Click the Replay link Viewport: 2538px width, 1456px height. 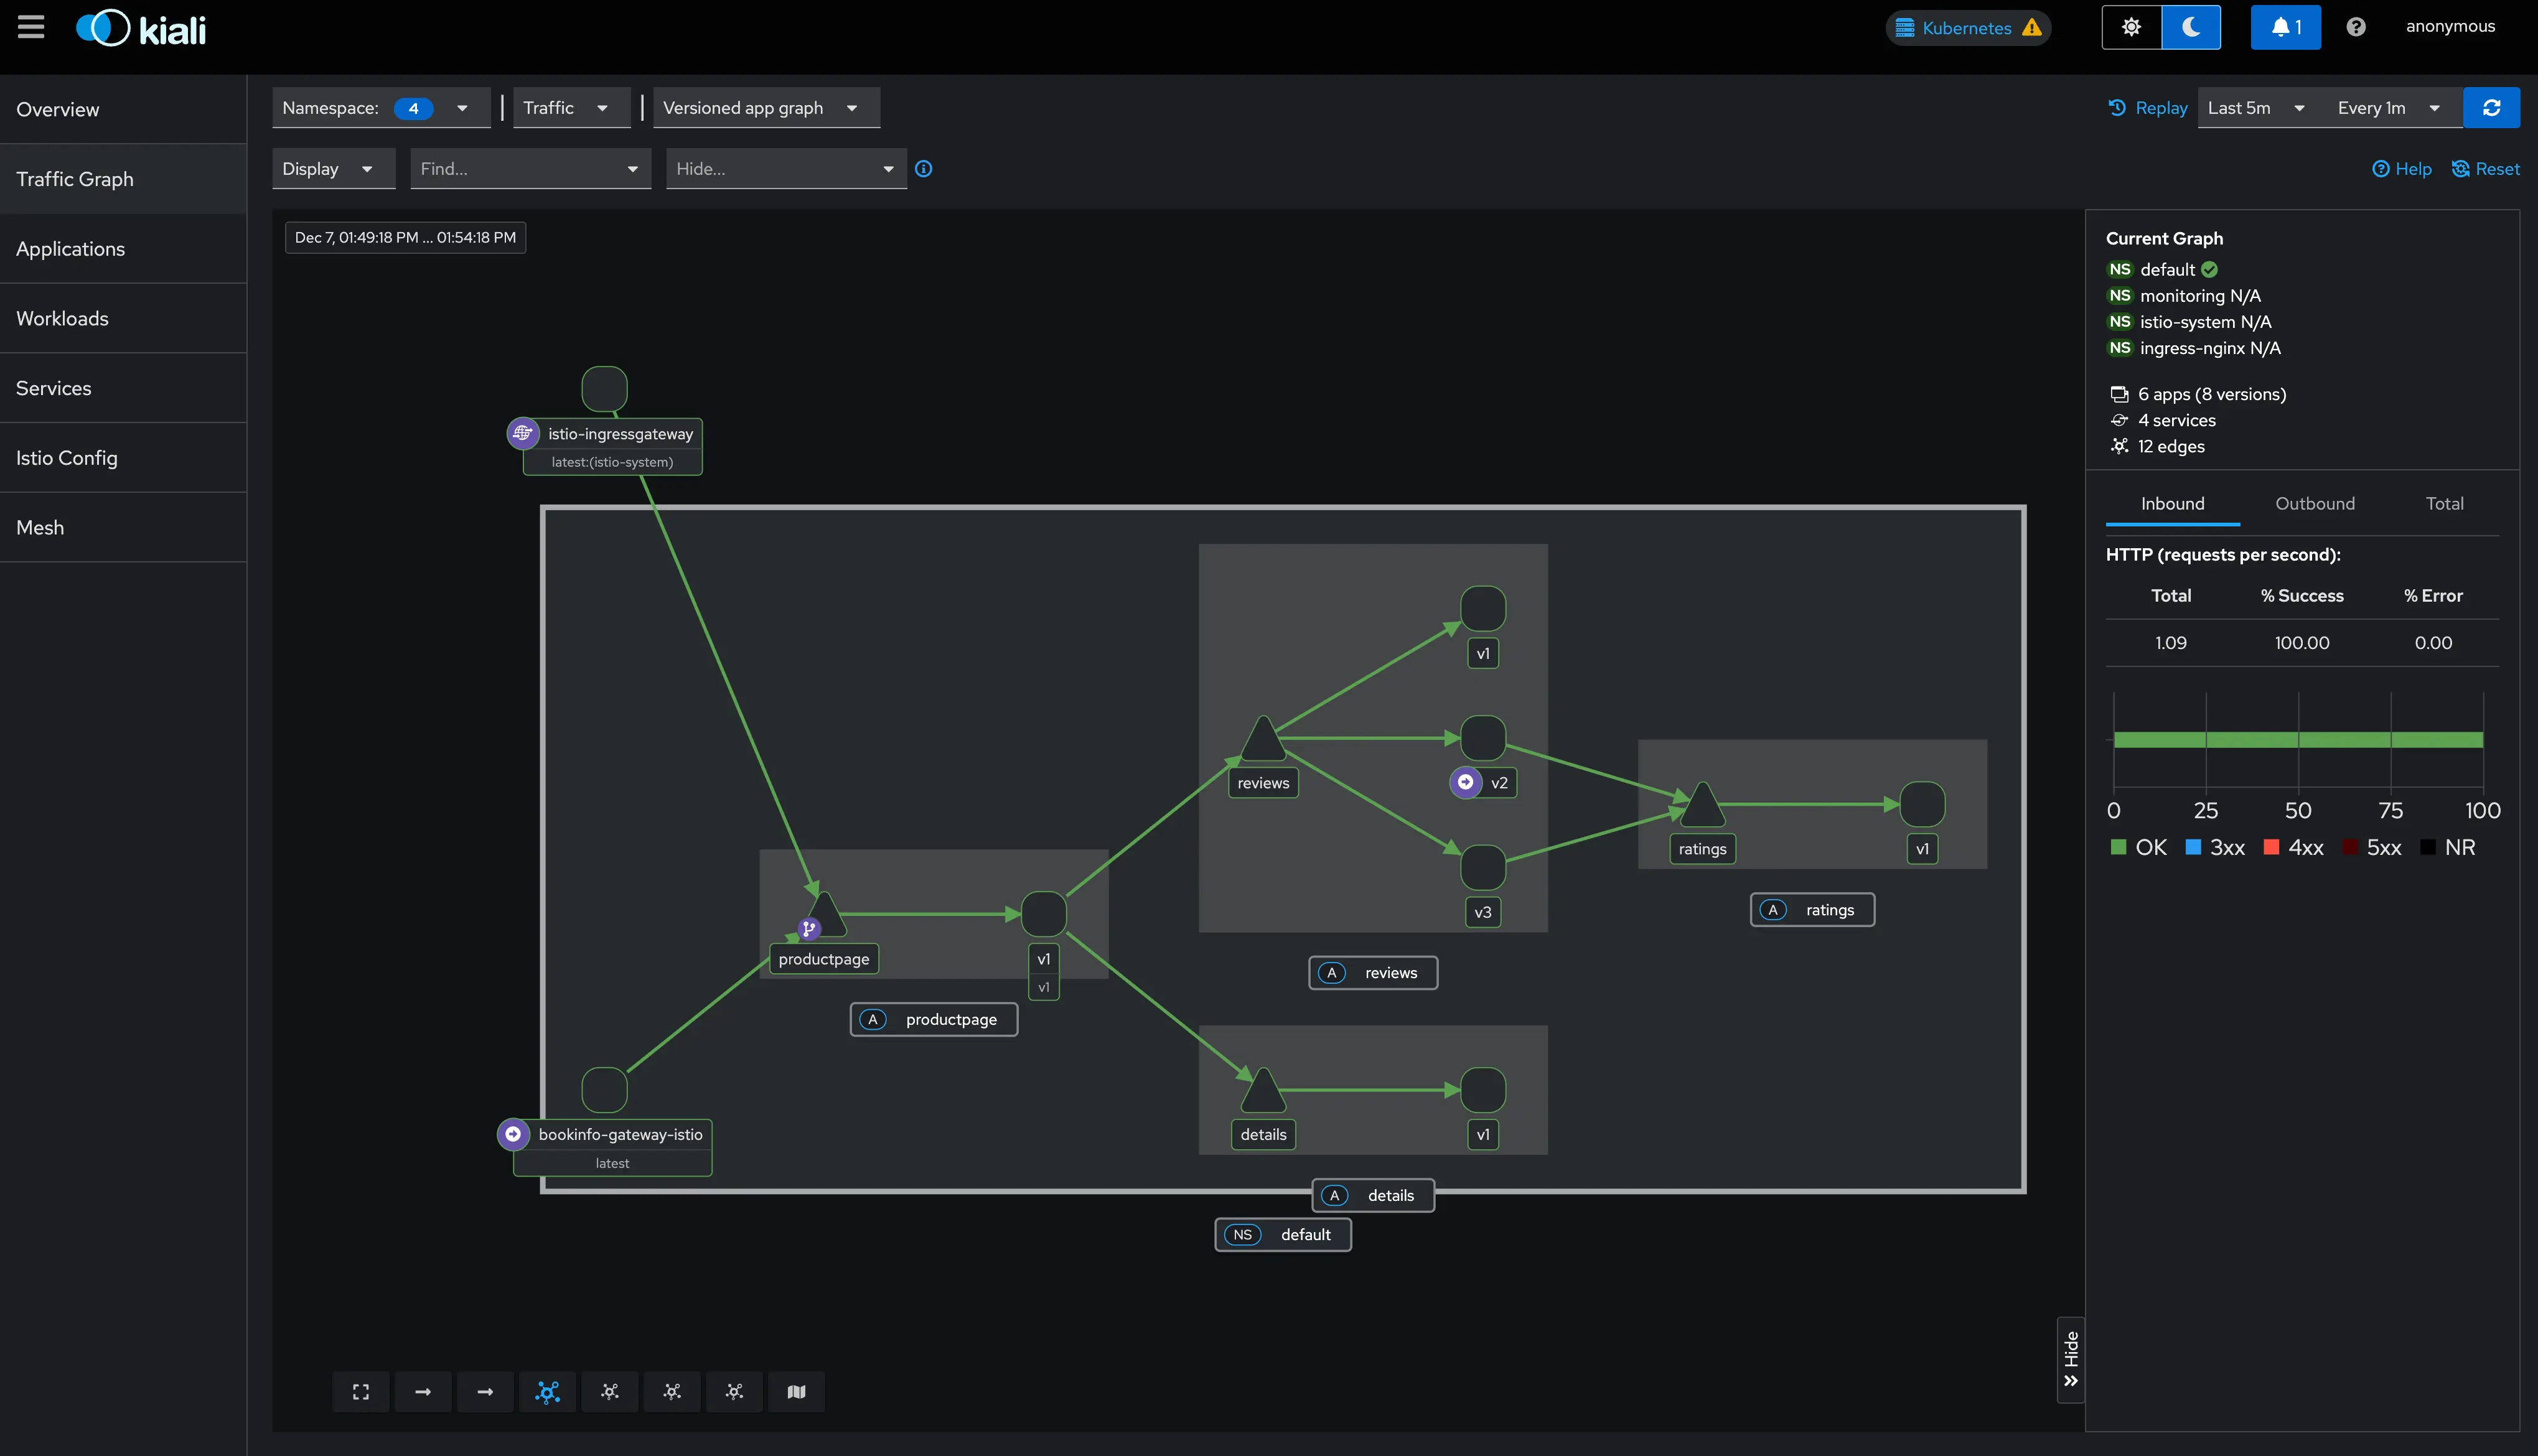pos(2148,108)
